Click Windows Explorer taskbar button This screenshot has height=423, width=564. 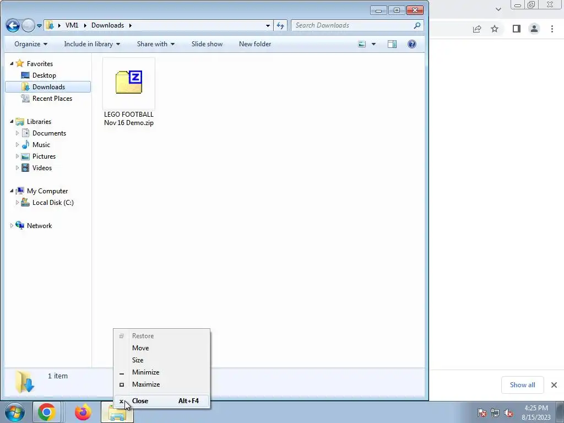(x=117, y=413)
